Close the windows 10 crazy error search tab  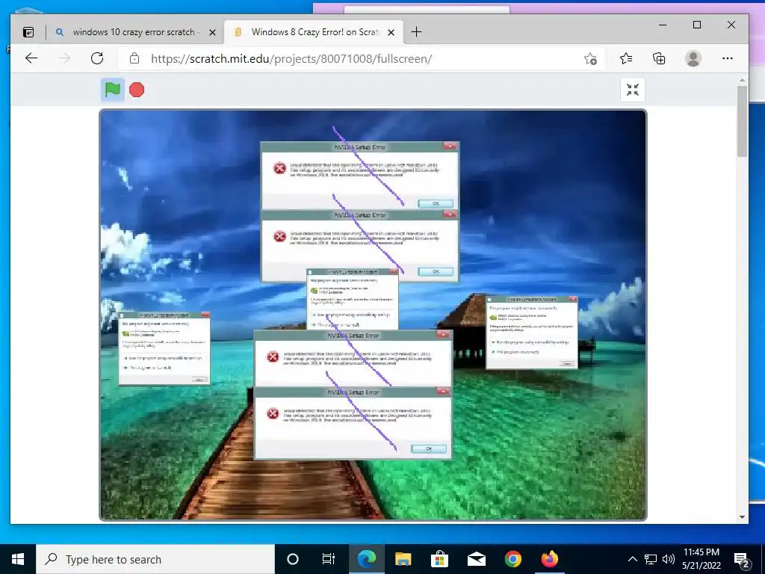212,32
